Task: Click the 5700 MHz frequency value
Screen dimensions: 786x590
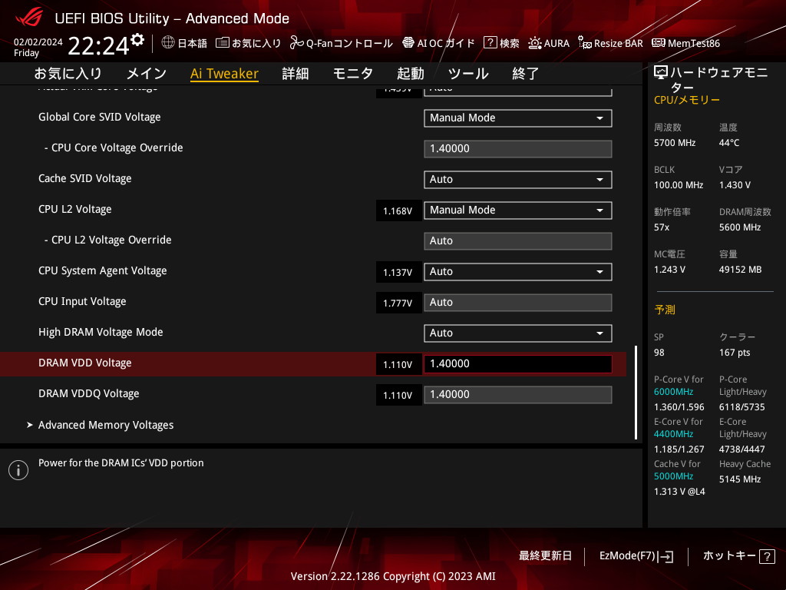Action: 675,143
